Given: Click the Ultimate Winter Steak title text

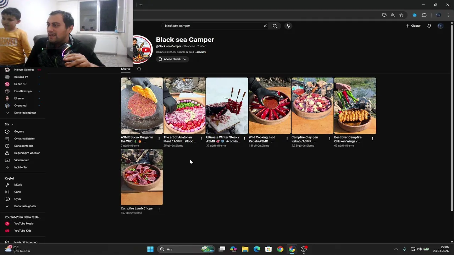Looking at the screenshot, I should coord(223,139).
